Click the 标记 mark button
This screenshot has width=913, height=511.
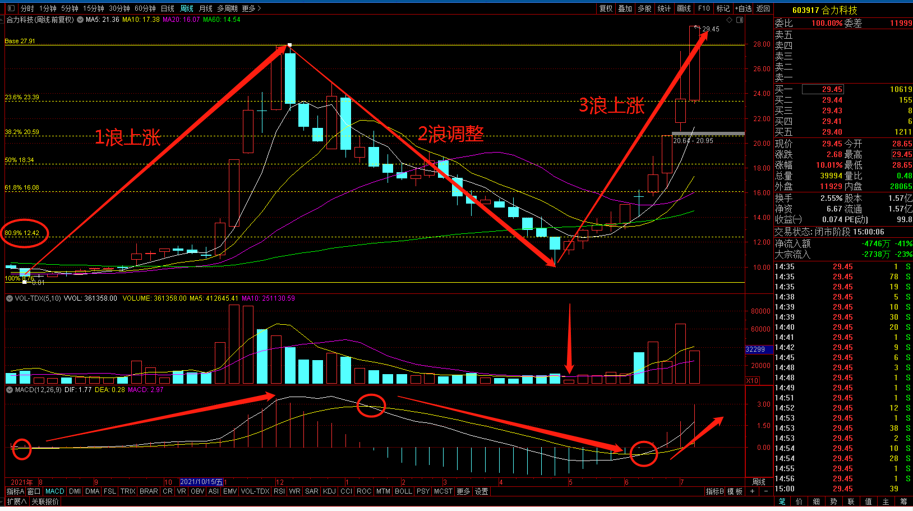click(x=723, y=8)
